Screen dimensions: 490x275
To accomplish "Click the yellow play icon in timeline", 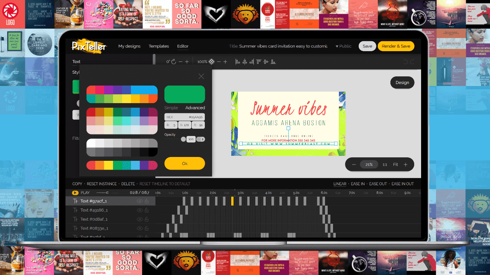I will [75, 193].
